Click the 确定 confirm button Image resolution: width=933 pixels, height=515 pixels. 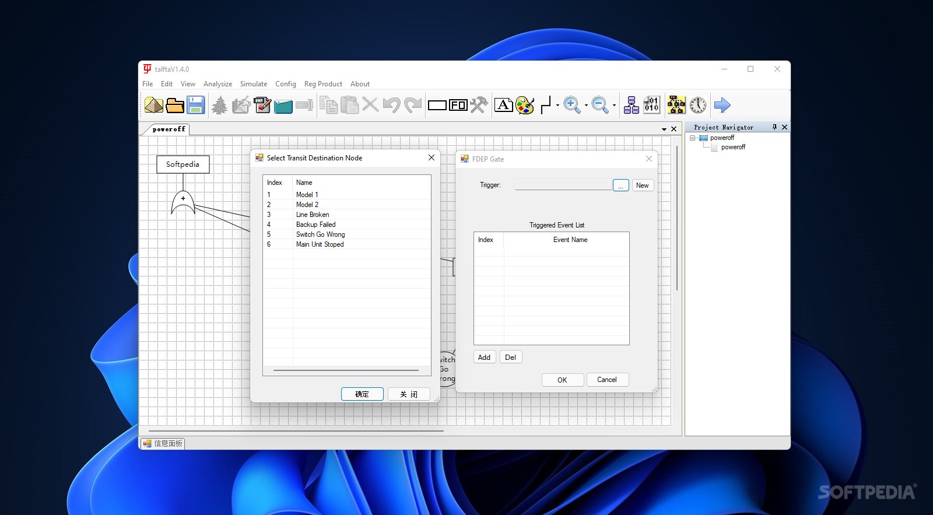point(362,394)
